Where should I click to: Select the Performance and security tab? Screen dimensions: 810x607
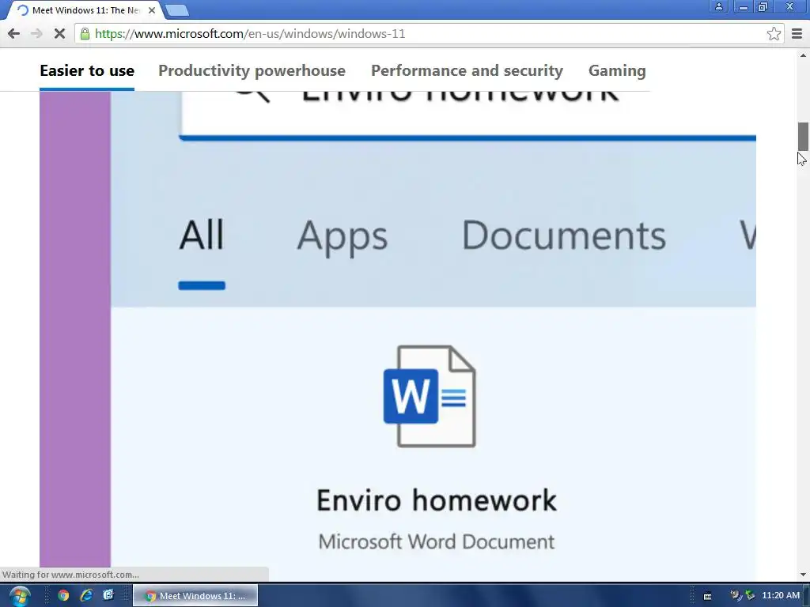(467, 70)
